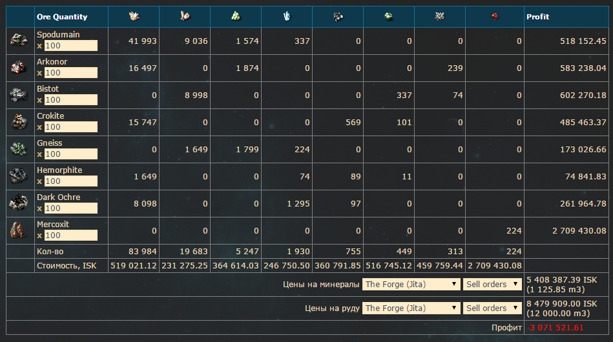Image resolution: width=613 pixels, height=342 pixels.
Task: Click the Crokite ore icon
Action: 19,122
